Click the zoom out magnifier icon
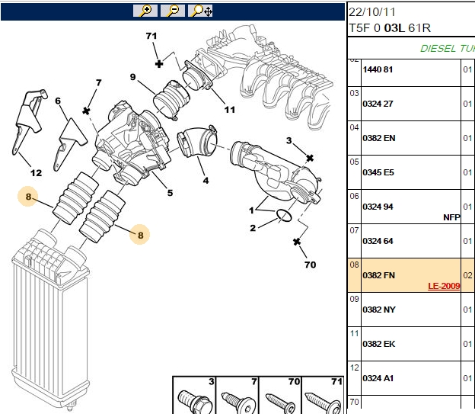Image resolution: width=475 pixels, height=414 pixels. tap(173, 11)
